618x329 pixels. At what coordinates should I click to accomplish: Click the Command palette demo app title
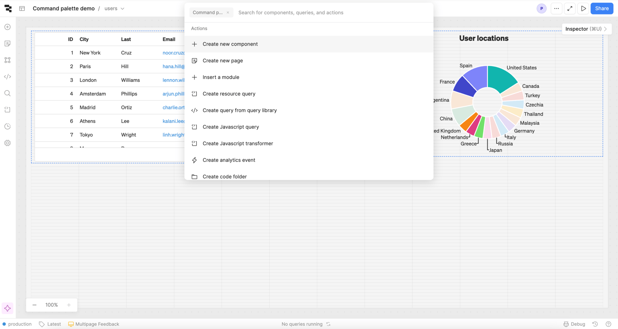[64, 9]
